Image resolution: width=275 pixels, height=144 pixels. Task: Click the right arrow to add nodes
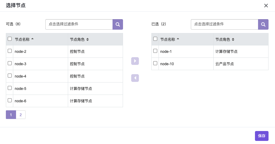point(135,61)
